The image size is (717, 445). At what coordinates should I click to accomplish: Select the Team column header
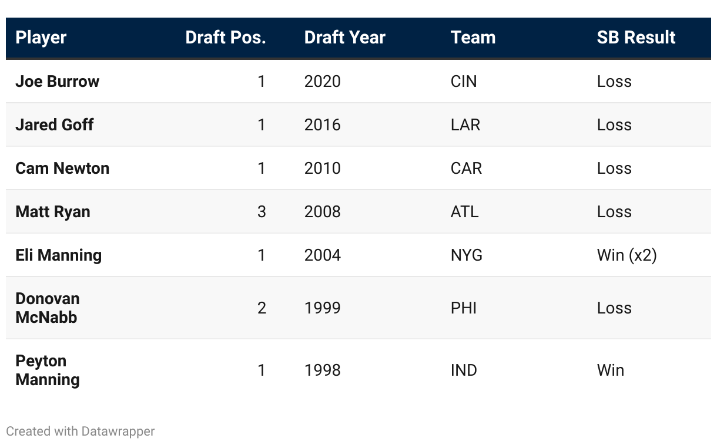tap(473, 38)
